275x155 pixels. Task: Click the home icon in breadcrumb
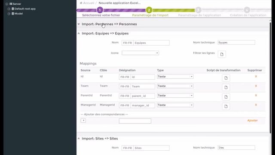81,3
